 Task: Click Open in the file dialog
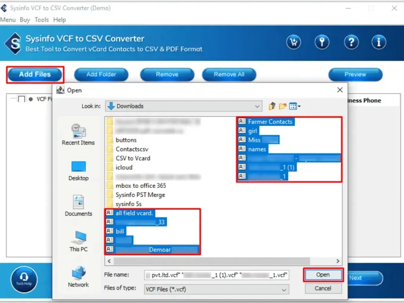click(x=323, y=275)
